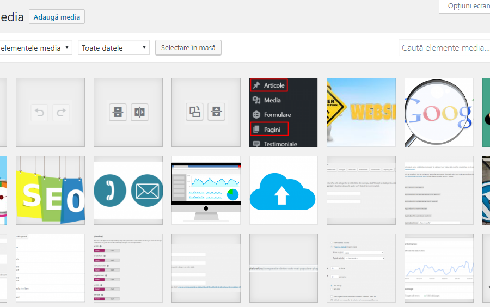
Task: Click the Adaugă media button
Action: pyautogui.click(x=57, y=17)
